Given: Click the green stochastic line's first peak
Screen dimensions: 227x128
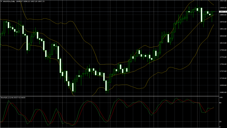Looking at the screenshot, I should pos(8,101).
